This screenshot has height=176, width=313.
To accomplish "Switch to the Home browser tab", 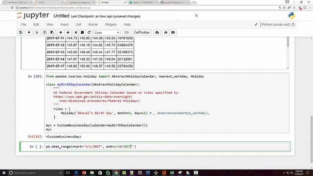I will click(x=49, y=2).
